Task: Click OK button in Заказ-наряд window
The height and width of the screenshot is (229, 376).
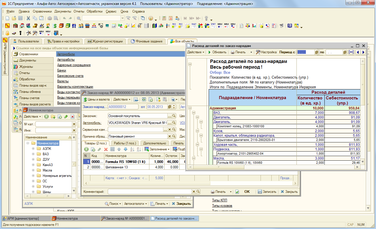Action: [247, 192]
